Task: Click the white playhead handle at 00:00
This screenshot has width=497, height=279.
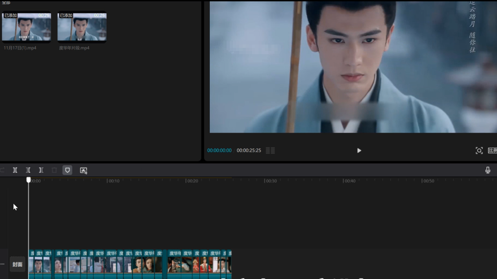Action: pyautogui.click(x=29, y=180)
